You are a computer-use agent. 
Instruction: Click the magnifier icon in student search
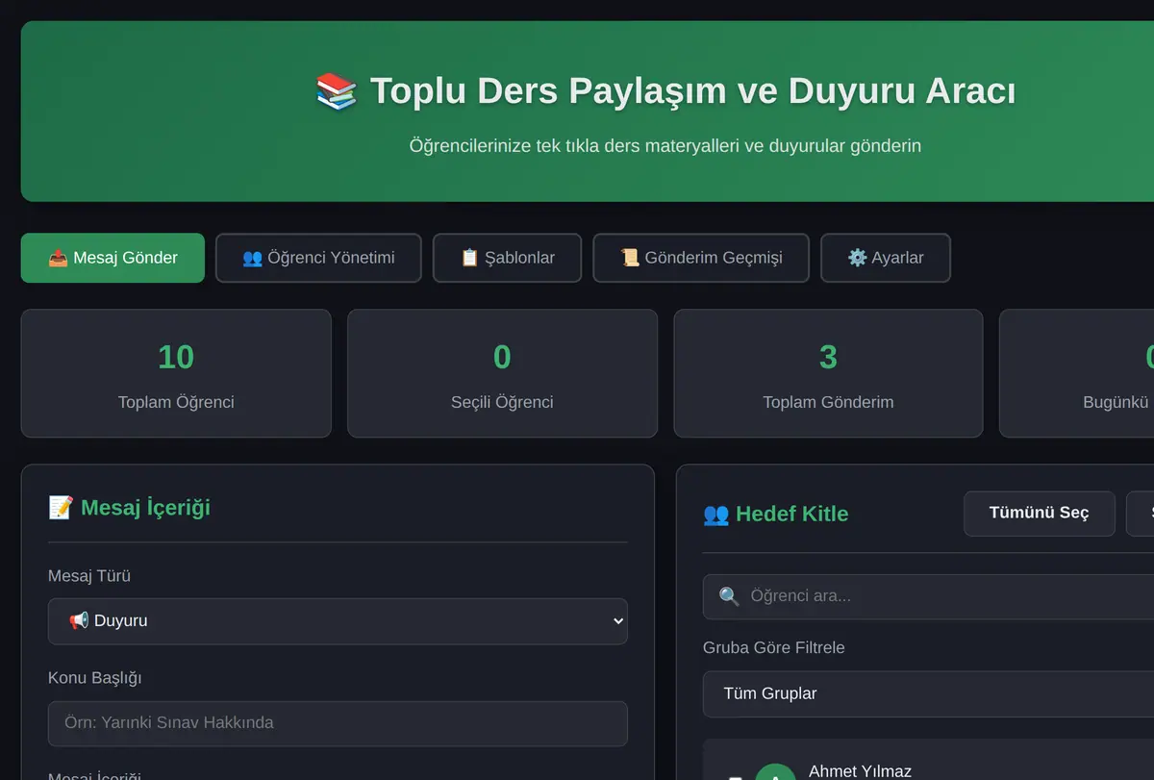pyautogui.click(x=730, y=596)
